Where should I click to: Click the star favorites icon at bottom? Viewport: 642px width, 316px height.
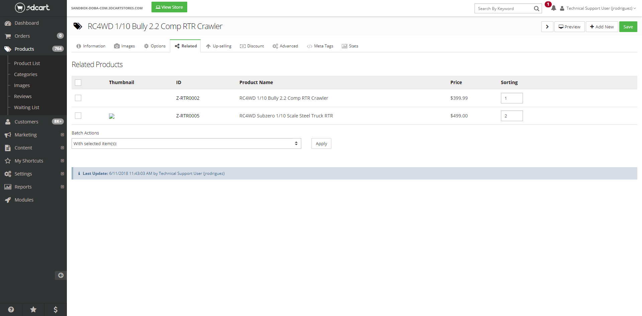pyautogui.click(x=33, y=309)
